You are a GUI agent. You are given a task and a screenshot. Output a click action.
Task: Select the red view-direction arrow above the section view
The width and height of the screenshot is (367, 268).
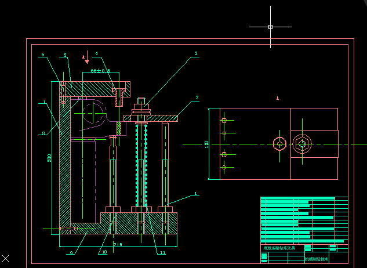(87, 58)
